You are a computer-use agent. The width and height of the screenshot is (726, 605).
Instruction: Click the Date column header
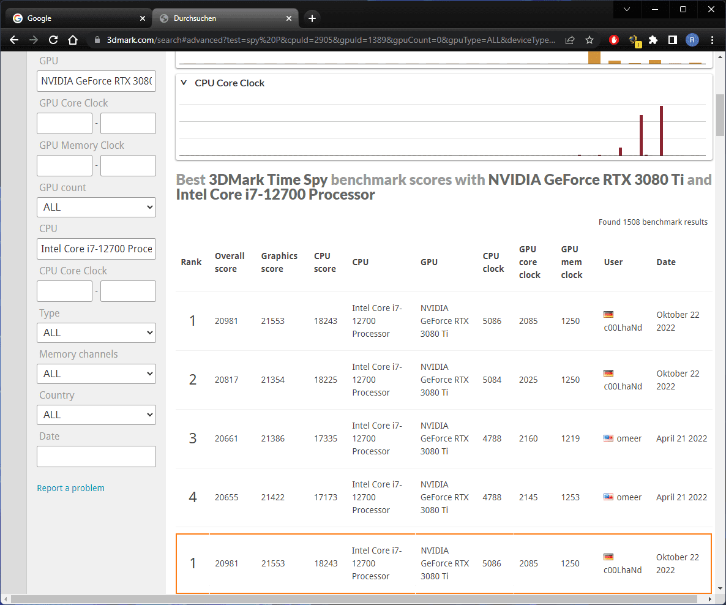(666, 262)
